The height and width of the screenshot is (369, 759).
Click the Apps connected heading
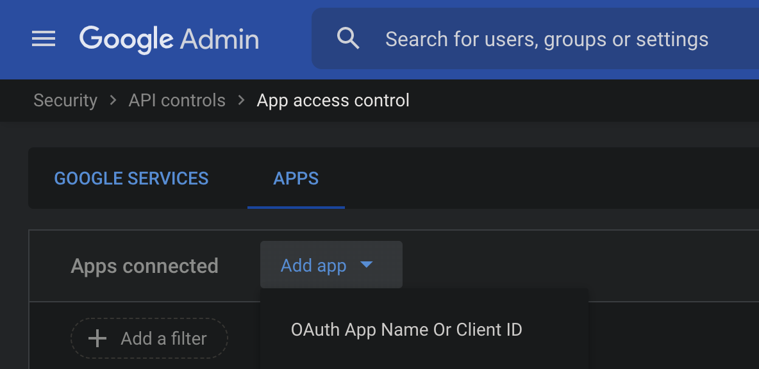tap(144, 266)
